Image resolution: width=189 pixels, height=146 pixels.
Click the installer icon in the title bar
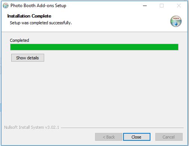(6, 6)
